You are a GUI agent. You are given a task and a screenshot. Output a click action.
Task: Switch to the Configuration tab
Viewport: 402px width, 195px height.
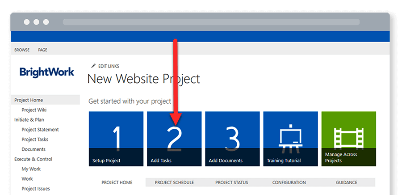click(289, 182)
